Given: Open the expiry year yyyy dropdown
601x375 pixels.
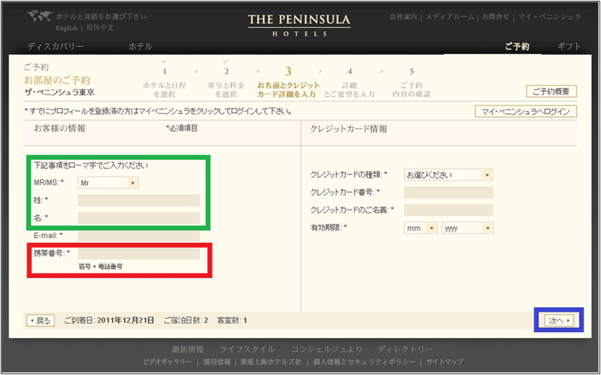Looking at the screenshot, I should click(x=467, y=228).
